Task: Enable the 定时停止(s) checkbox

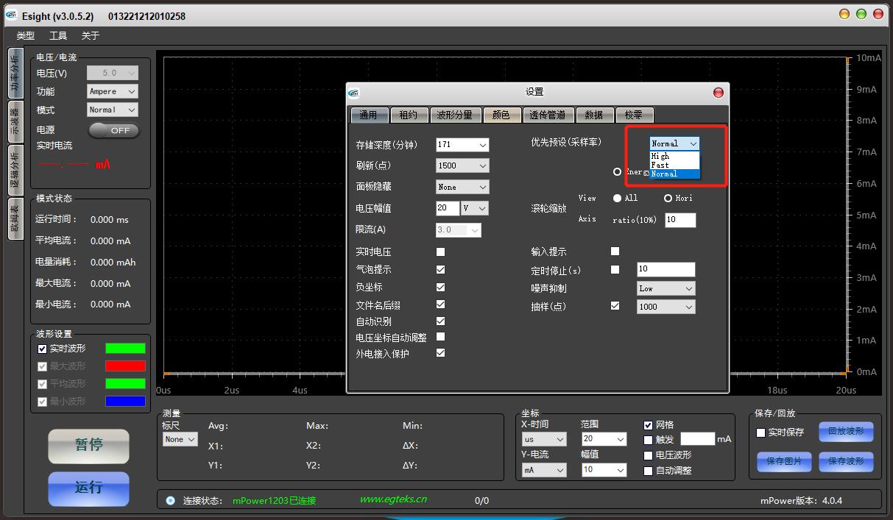Action: pyautogui.click(x=615, y=269)
